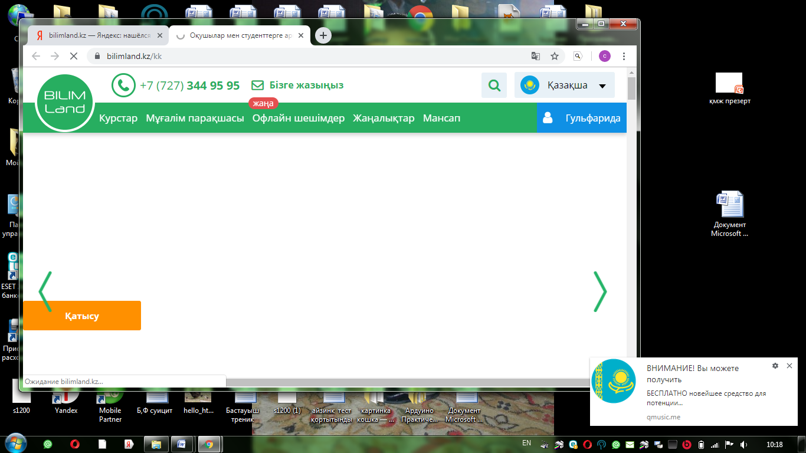Open the Қазақша language dropdown

click(x=564, y=85)
